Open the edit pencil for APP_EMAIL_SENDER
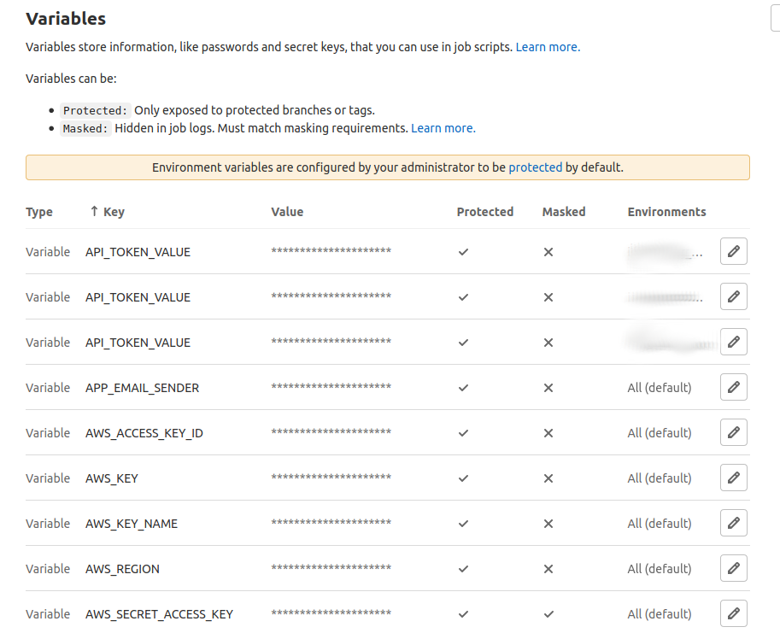Screen dimensions: 780x633 [733, 387]
